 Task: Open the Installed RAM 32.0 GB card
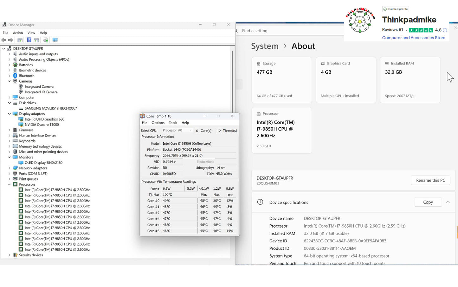(410, 80)
